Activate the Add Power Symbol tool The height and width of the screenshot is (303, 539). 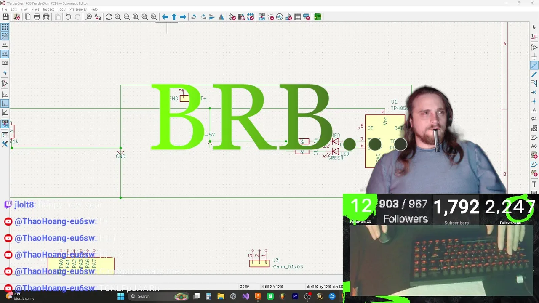[x=534, y=56]
